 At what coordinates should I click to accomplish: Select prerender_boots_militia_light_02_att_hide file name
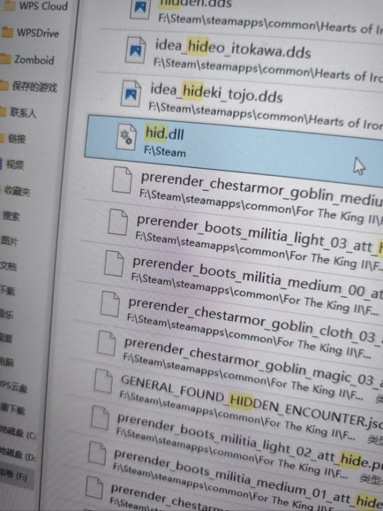pyautogui.click(x=250, y=441)
